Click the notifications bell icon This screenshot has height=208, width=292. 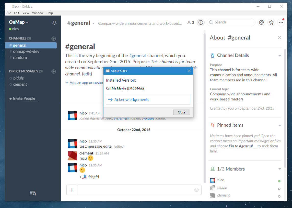[54, 23]
